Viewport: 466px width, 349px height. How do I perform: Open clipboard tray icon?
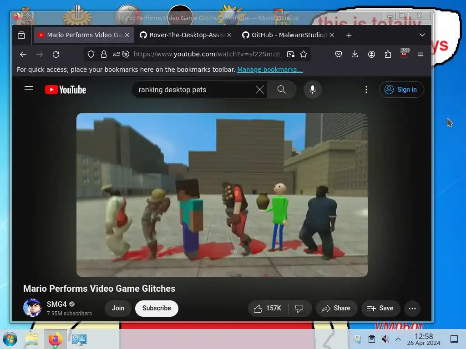[x=371, y=339]
